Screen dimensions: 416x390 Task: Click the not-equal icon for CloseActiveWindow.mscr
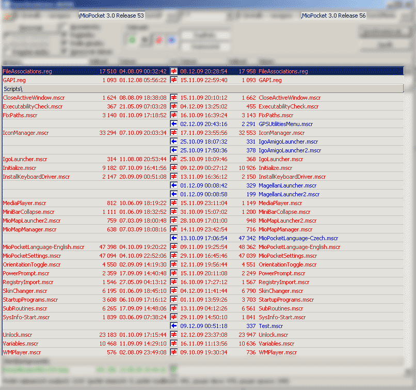pyautogui.click(x=174, y=98)
